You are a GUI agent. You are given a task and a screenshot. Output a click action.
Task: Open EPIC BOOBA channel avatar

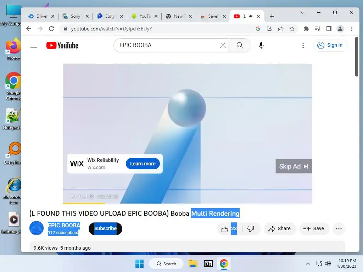[37, 228]
